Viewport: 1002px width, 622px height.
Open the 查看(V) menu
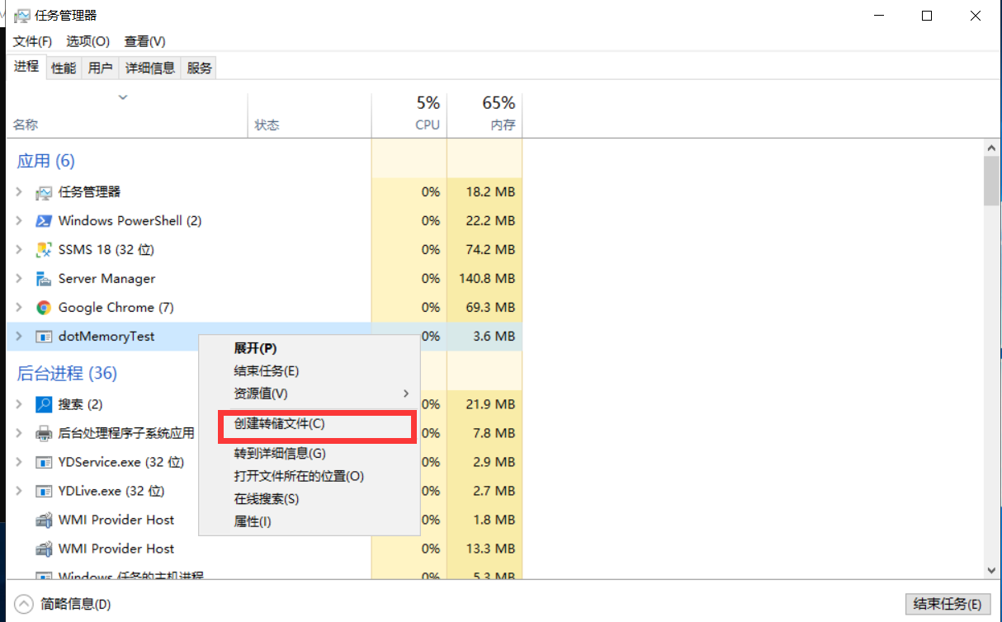tap(144, 41)
